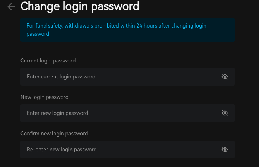Go back using the left arrow icon
259x167 pixels.
(12, 7)
